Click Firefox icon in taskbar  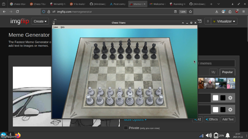pyautogui.click(x=18, y=135)
